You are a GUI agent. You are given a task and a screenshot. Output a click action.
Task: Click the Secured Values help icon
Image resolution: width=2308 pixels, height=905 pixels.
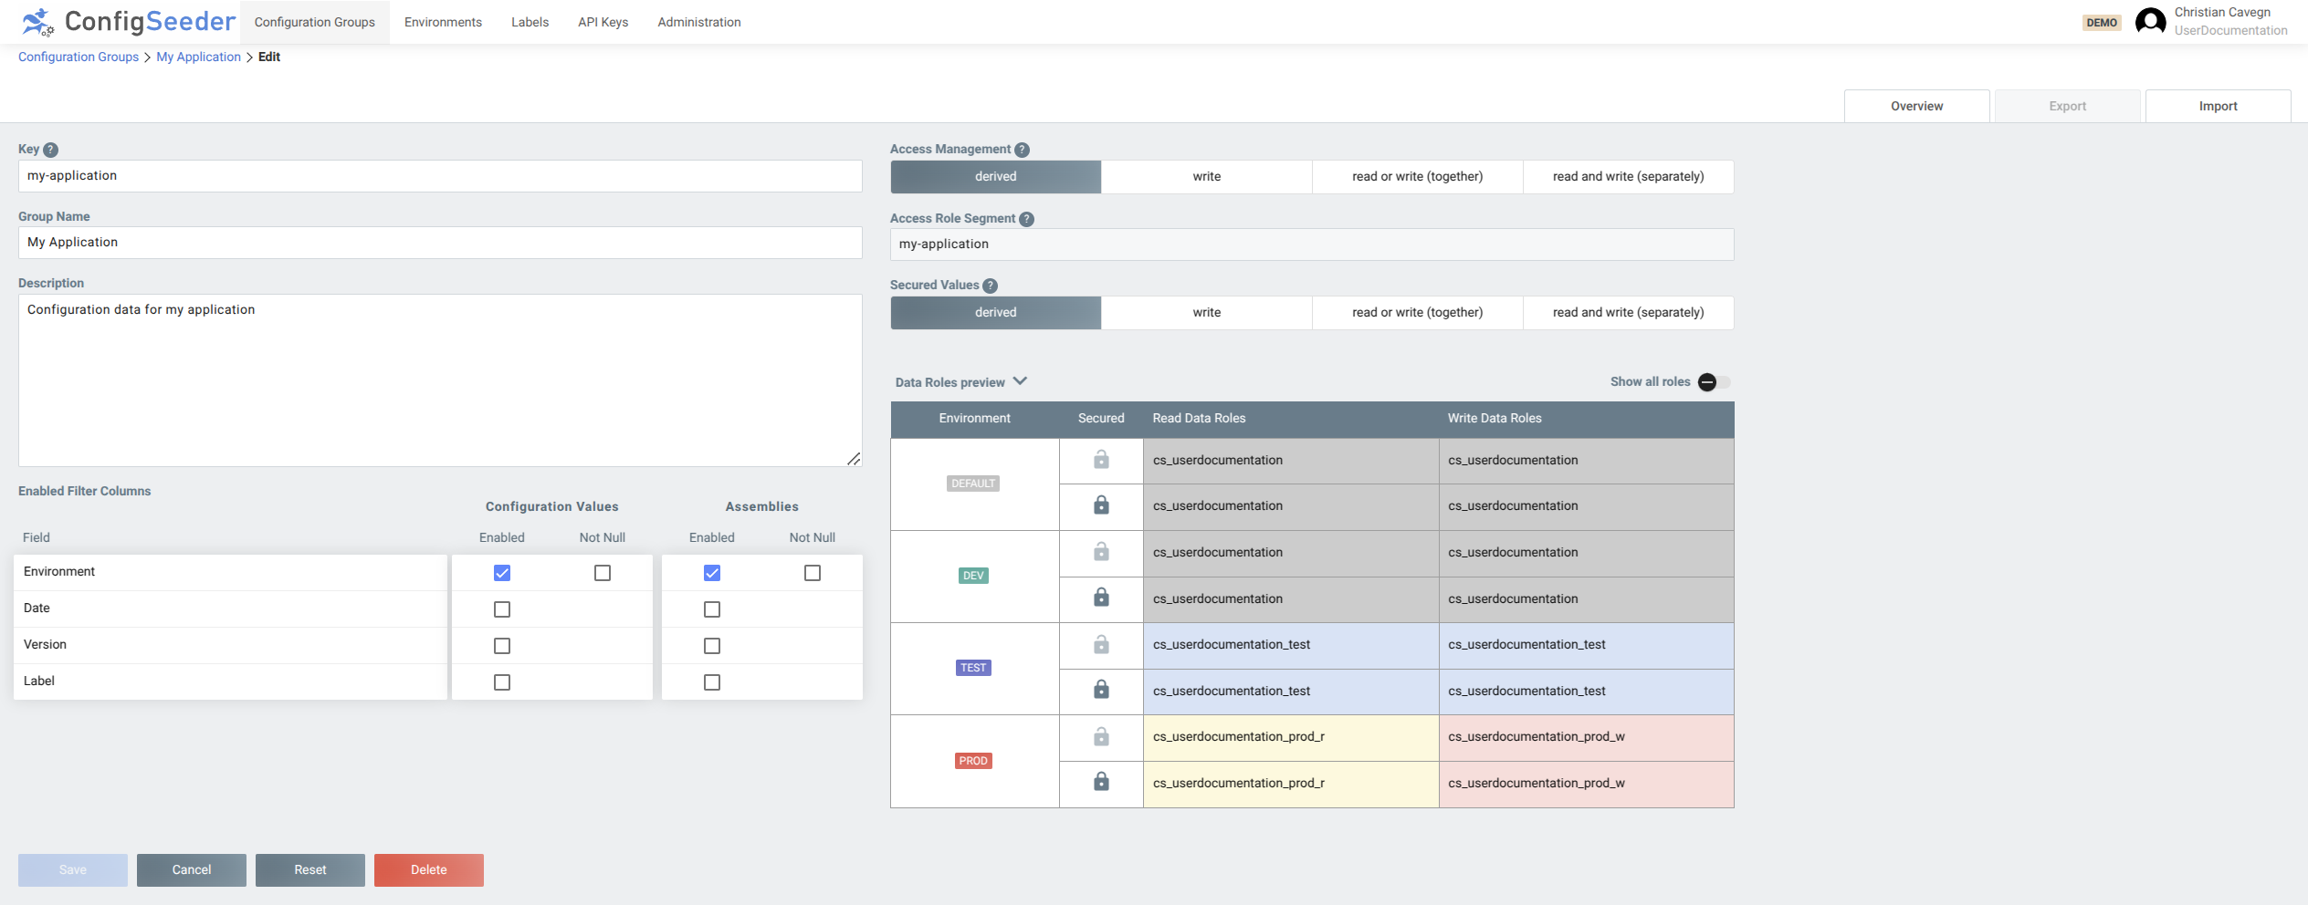pyautogui.click(x=991, y=285)
